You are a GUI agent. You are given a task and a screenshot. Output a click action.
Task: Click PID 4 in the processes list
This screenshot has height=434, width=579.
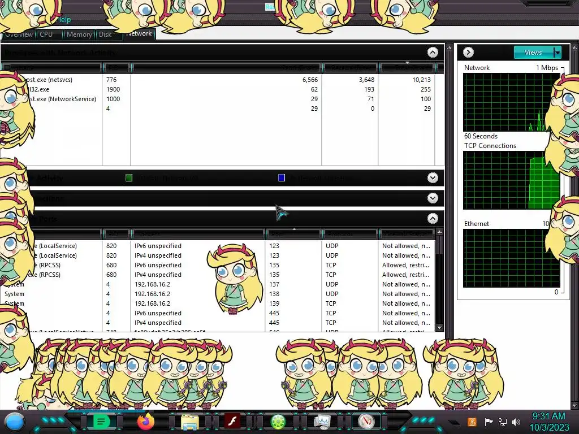pyautogui.click(x=108, y=108)
